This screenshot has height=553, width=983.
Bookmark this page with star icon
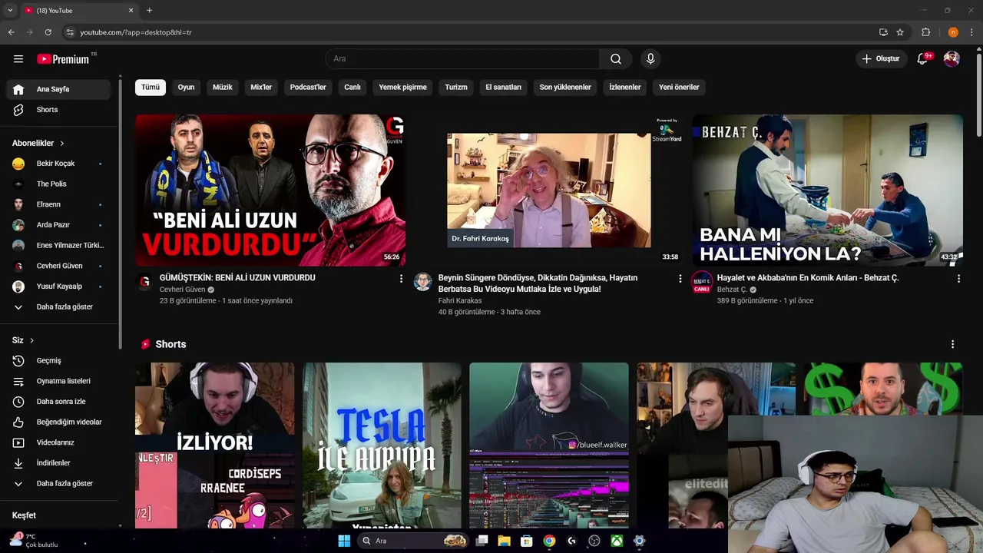[900, 32]
